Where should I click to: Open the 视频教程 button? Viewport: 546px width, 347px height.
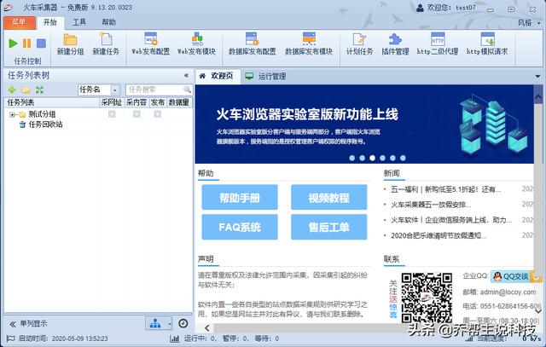(x=328, y=197)
